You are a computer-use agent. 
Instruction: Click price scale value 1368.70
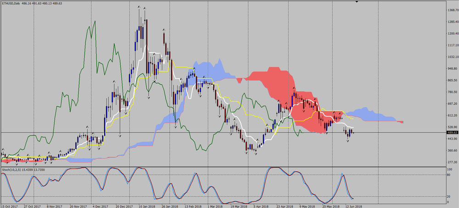click(453, 10)
